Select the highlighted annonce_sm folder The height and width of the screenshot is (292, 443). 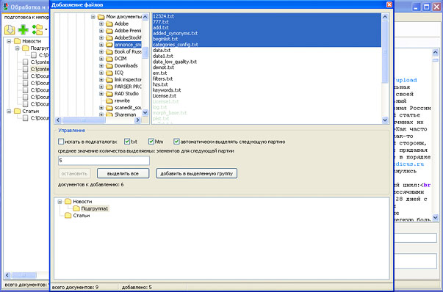[128, 45]
